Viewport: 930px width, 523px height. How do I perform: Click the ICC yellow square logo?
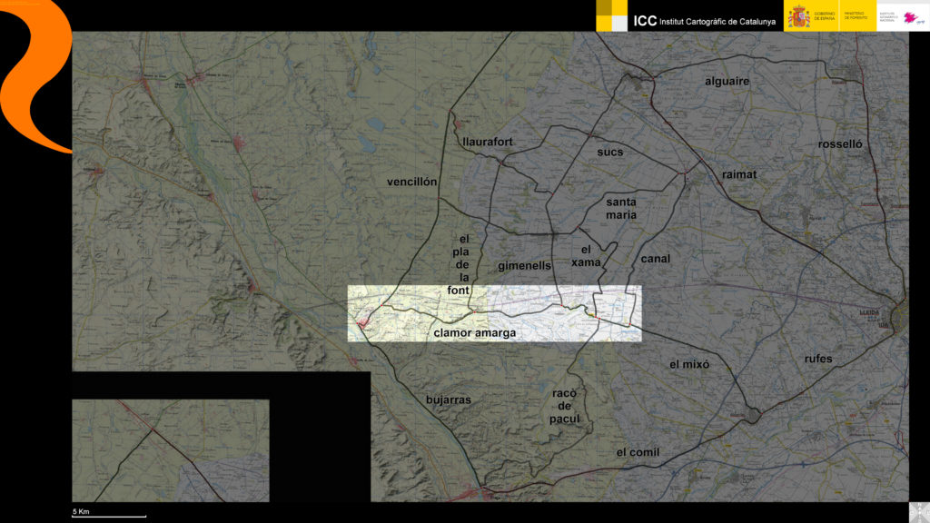[x=611, y=15]
